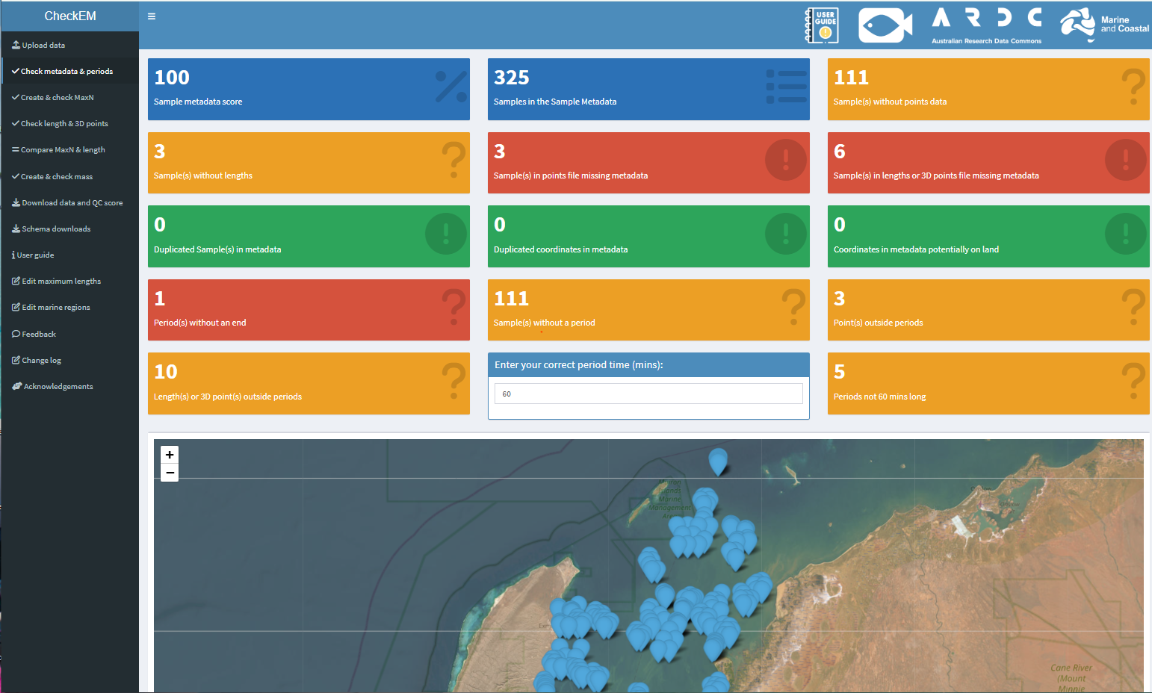The image size is (1152, 693).
Task: Open Schema downloads page
Action: click(56, 229)
